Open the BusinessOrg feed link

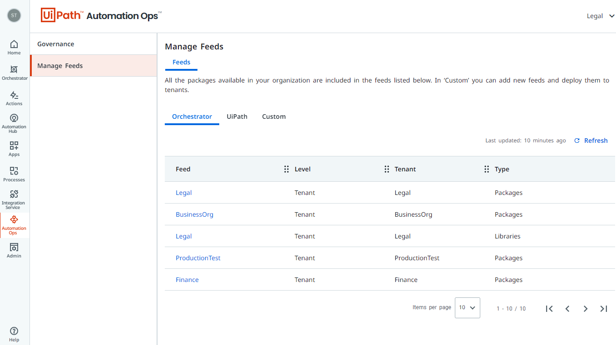pos(194,214)
